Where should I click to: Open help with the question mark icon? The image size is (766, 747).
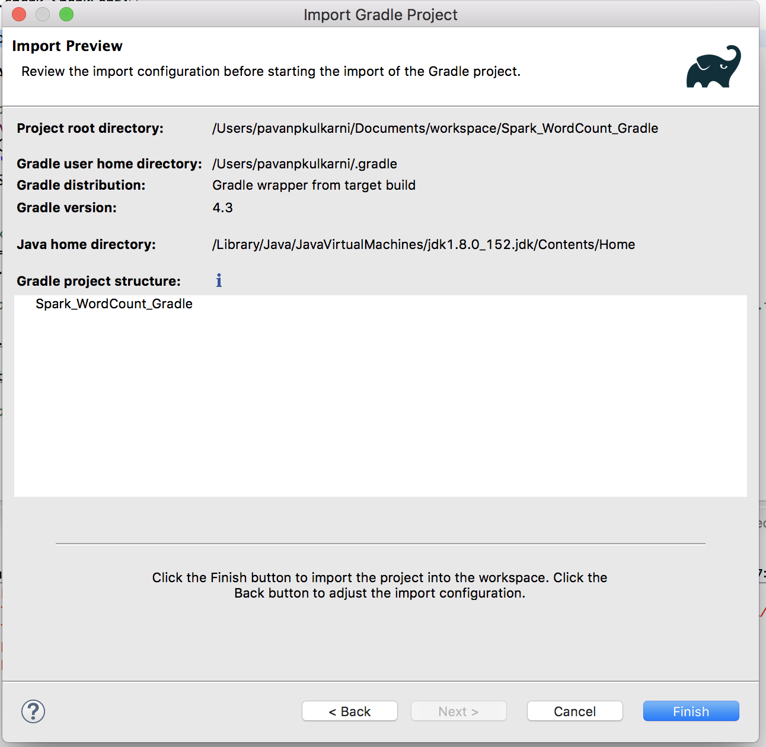coord(33,711)
